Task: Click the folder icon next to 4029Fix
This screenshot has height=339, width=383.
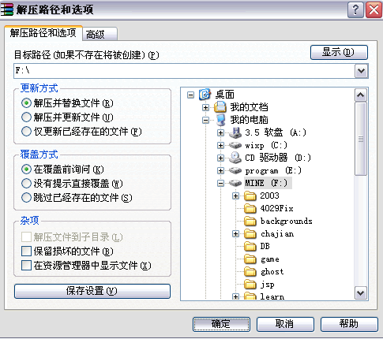Action: point(250,208)
